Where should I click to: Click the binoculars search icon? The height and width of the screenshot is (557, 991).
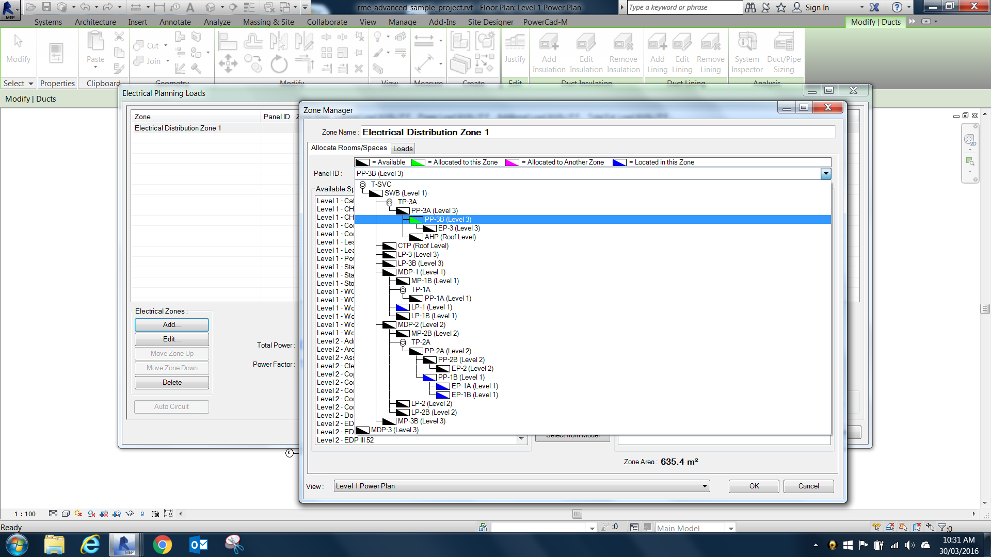(x=750, y=7)
